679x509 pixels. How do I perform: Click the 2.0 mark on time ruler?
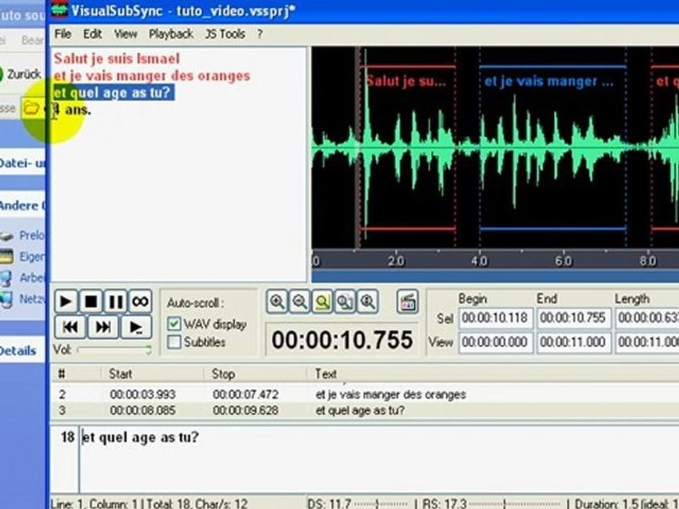pyautogui.click(x=396, y=261)
